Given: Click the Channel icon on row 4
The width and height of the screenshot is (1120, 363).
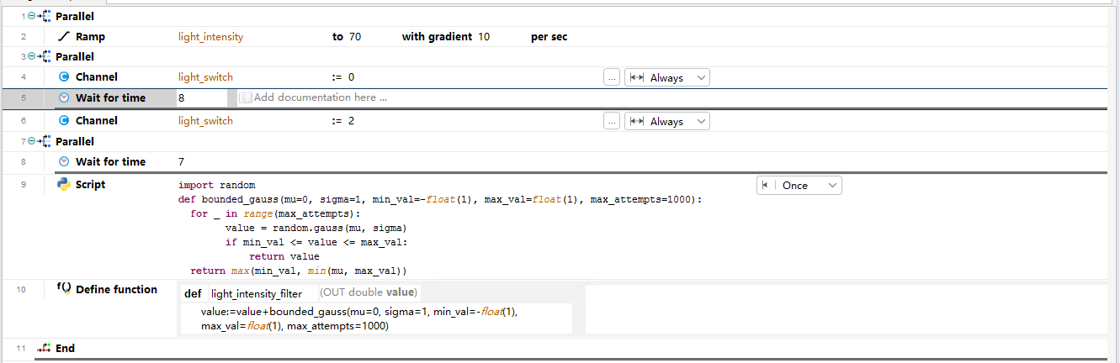Looking at the screenshot, I should click(x=64, y=77).
